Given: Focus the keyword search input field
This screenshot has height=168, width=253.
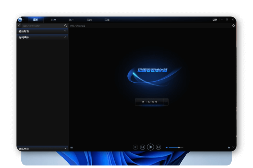Looking at the screenshot, I should click(43, 26).
